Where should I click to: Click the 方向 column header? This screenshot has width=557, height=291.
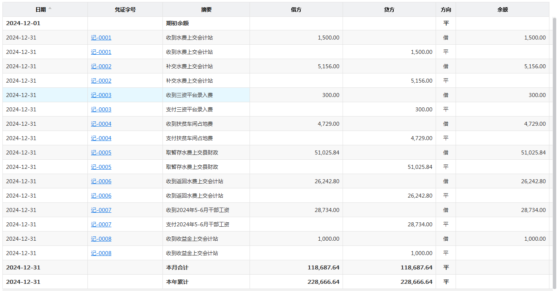446,10
